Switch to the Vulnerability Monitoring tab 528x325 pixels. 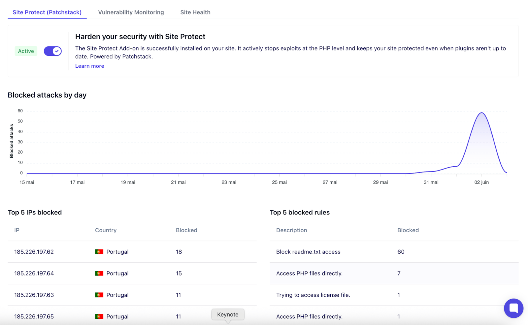coord(131,12)
